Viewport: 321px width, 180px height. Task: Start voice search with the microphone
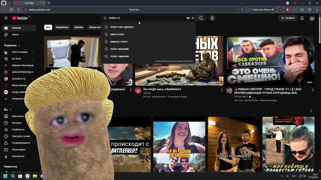click(x=212, y=18)
